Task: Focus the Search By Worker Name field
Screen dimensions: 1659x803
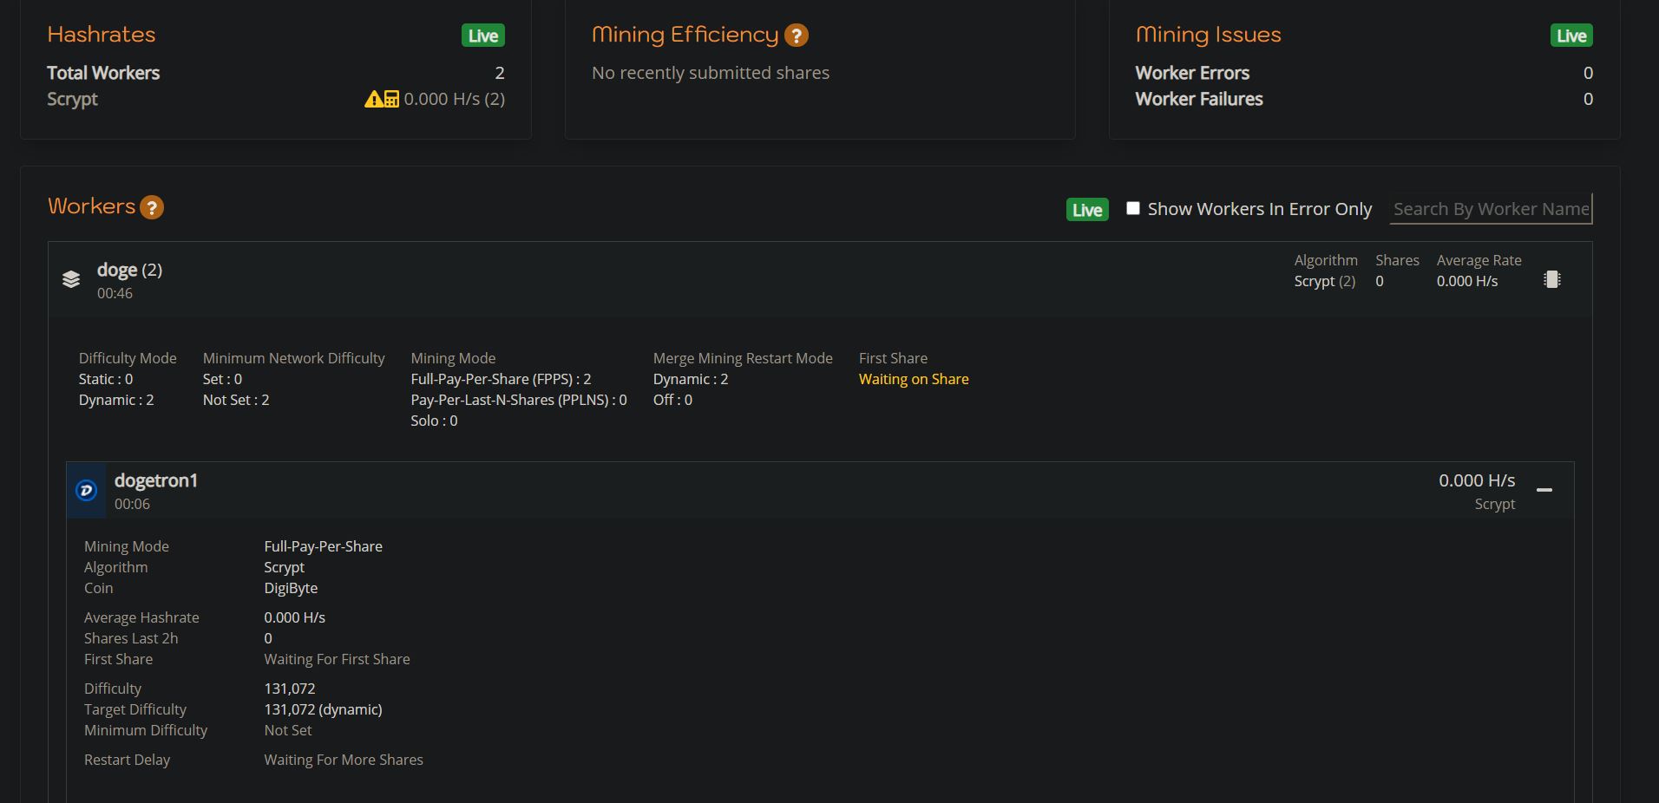Action: pos(1491,209)
